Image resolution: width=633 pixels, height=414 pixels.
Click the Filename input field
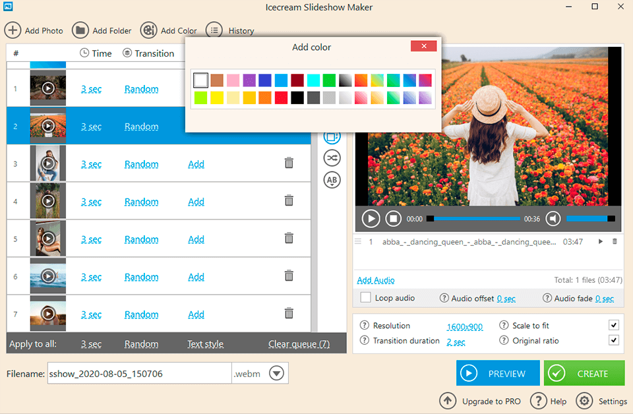pyautogui.click(x=138, y=374)
